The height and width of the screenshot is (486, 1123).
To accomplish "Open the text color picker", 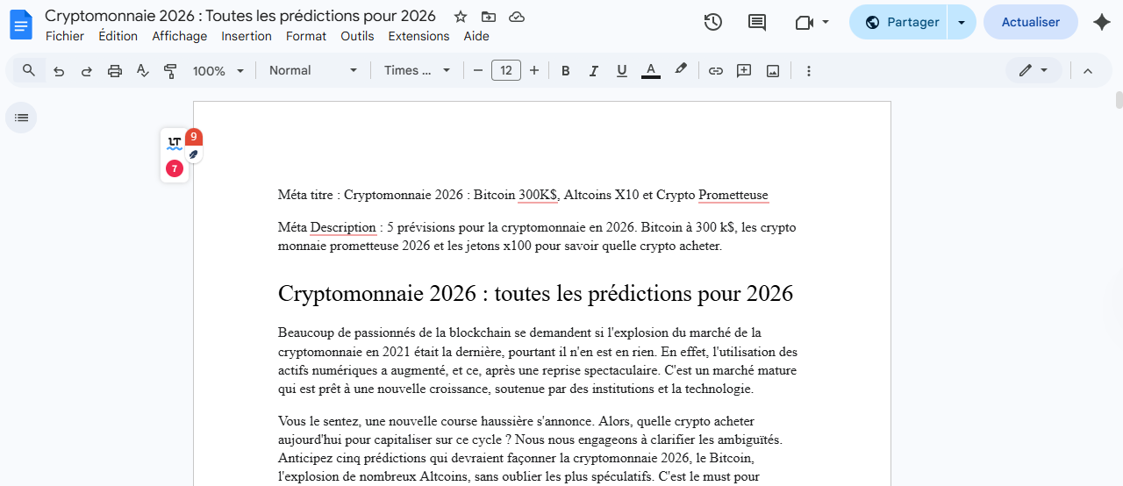I will (651, 71).
